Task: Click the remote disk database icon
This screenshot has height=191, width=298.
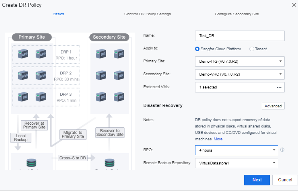Action: (x=110, y=163)
